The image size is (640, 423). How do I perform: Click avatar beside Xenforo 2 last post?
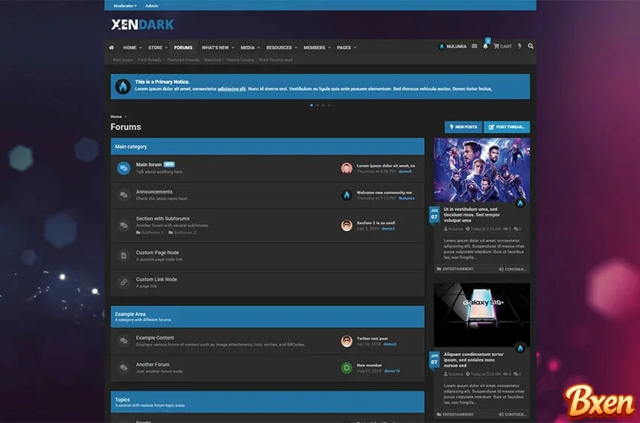tap(347, 225)
